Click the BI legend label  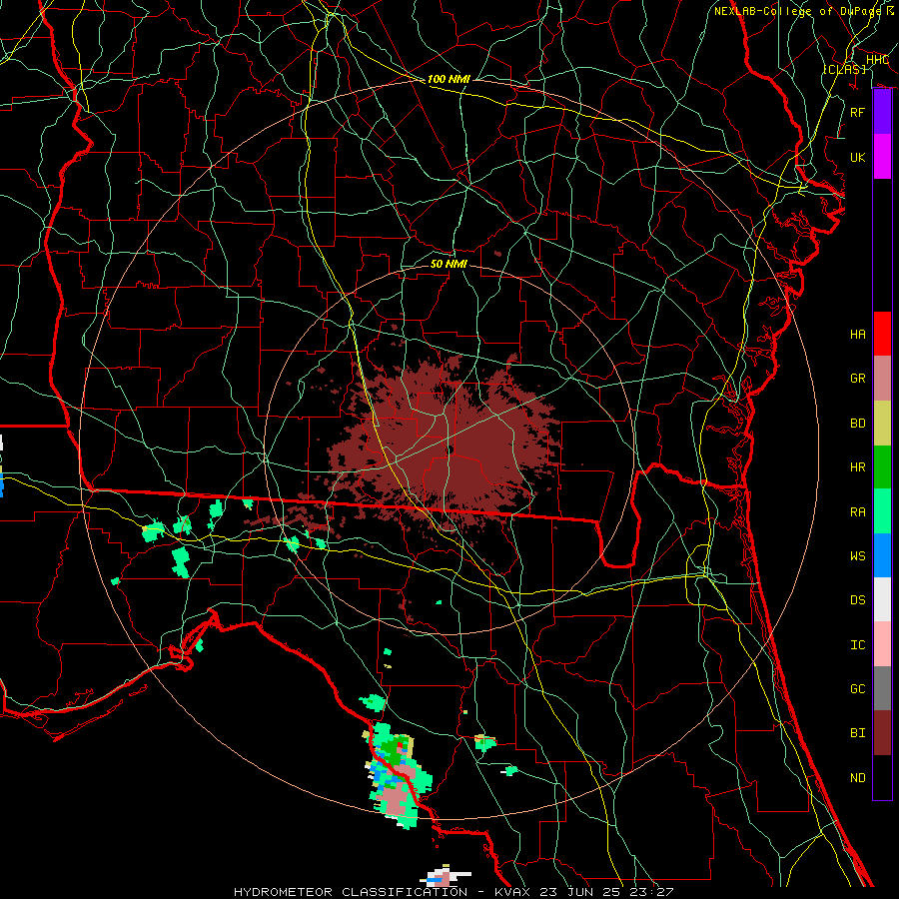click(857, 733)
